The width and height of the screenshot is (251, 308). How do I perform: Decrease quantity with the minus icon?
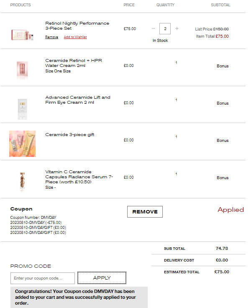154,29
